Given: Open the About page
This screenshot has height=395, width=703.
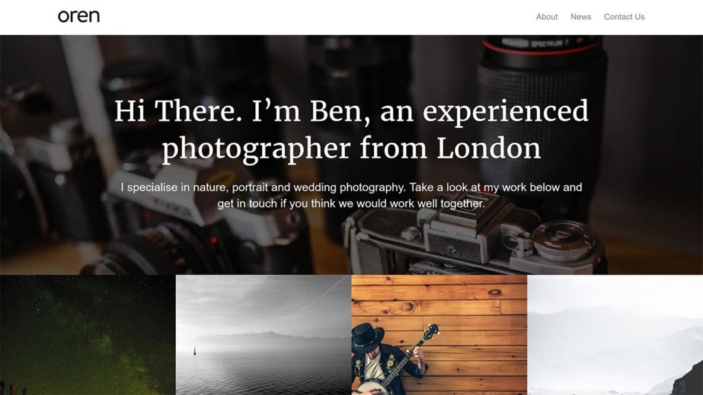Looking at the screenshot, I should [546, 16].
